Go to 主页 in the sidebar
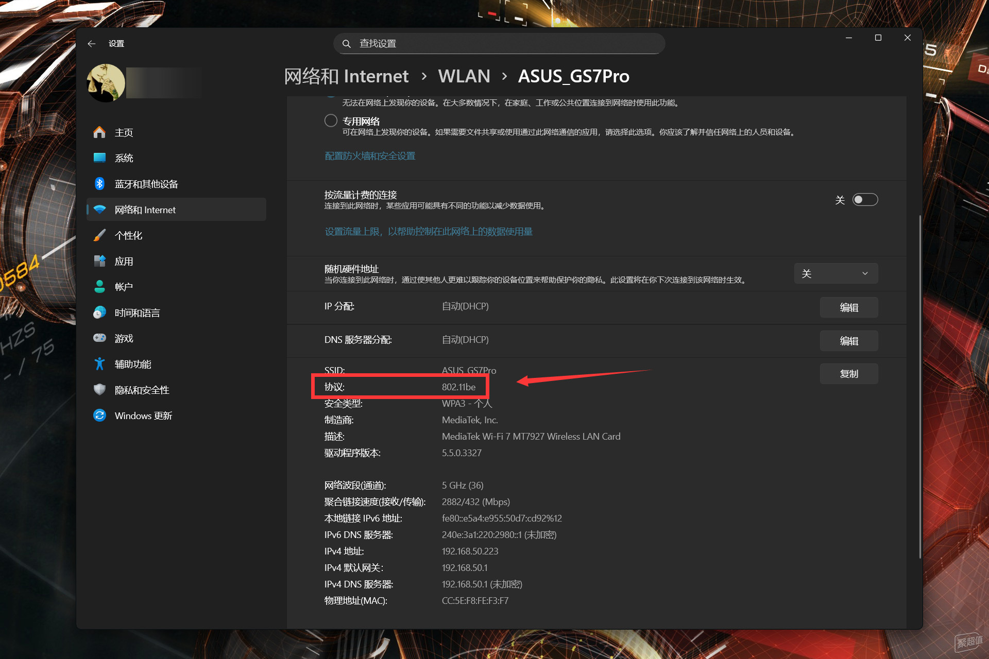This screenshot has height=659, width=989. pos(176,132)
